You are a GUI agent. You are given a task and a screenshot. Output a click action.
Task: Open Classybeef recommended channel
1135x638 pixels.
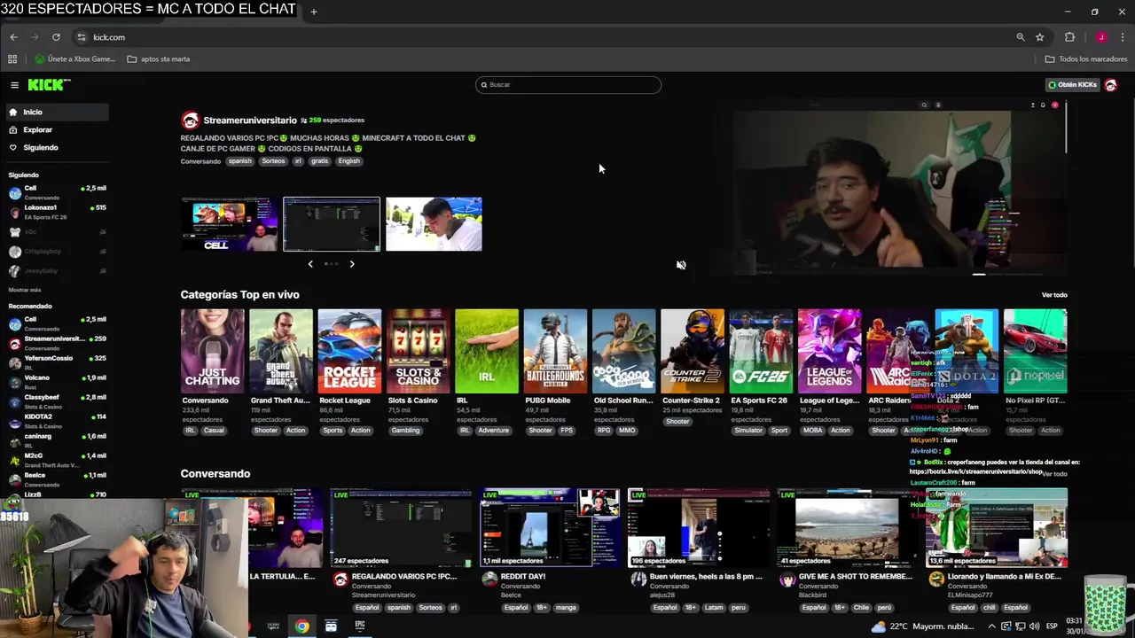(57, 401)
